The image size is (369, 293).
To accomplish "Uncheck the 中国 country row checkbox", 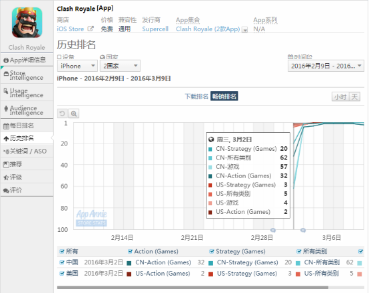I will [x=62, y=262].
